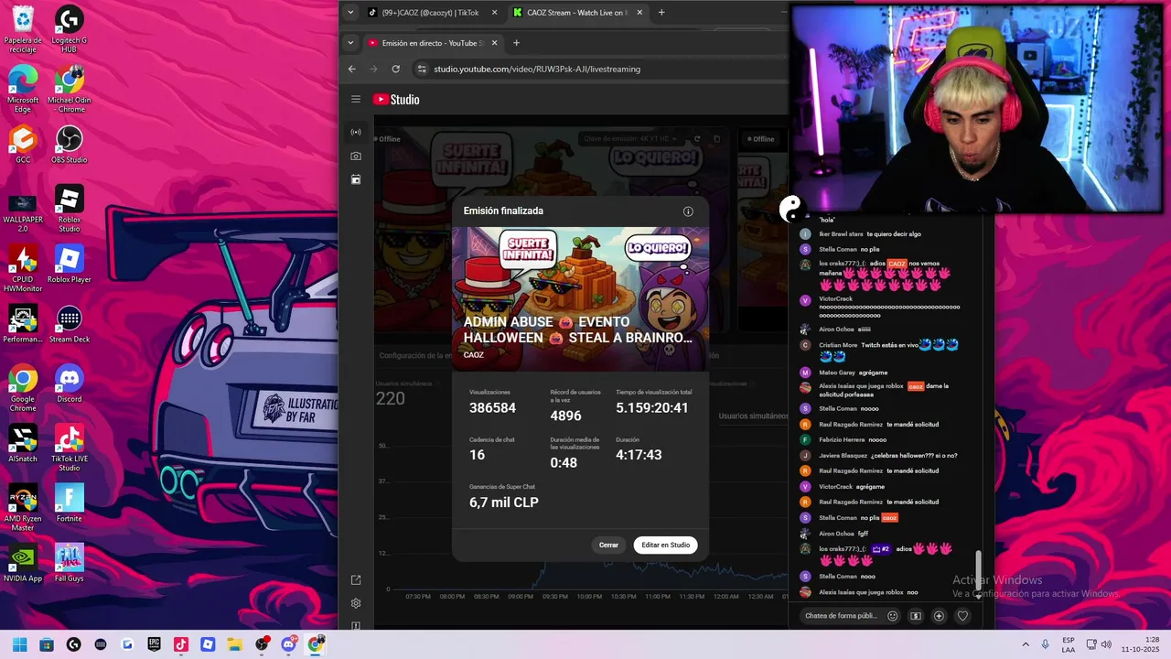Image resolution: width=1171 pixels, height=659 pixels.
Task: Launch TikTok LIVE Studio desktop icon
Action: click(x=69, y=448)
